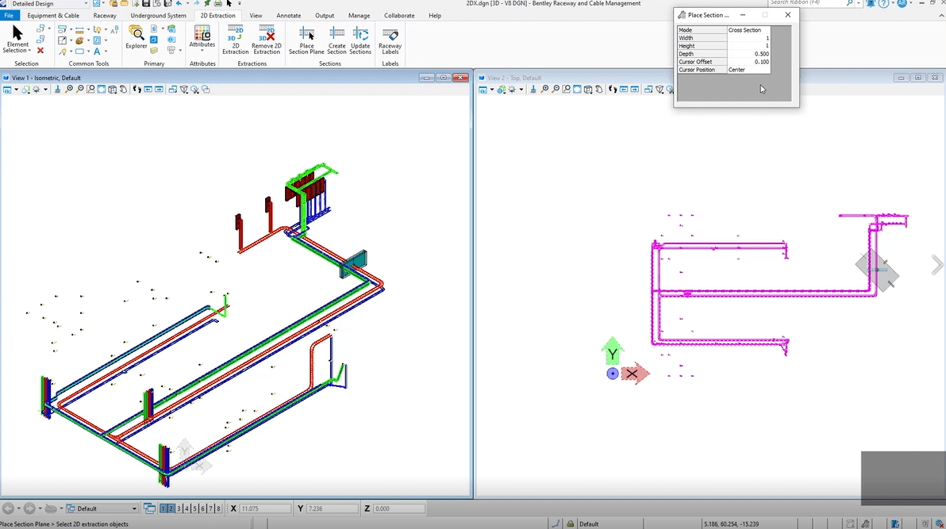Expand the Default view group dropdown

point(102,508)
